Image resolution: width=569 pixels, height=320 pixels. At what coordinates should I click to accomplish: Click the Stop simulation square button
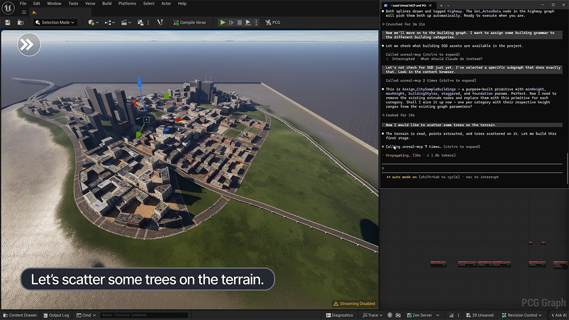pos(239,22)
